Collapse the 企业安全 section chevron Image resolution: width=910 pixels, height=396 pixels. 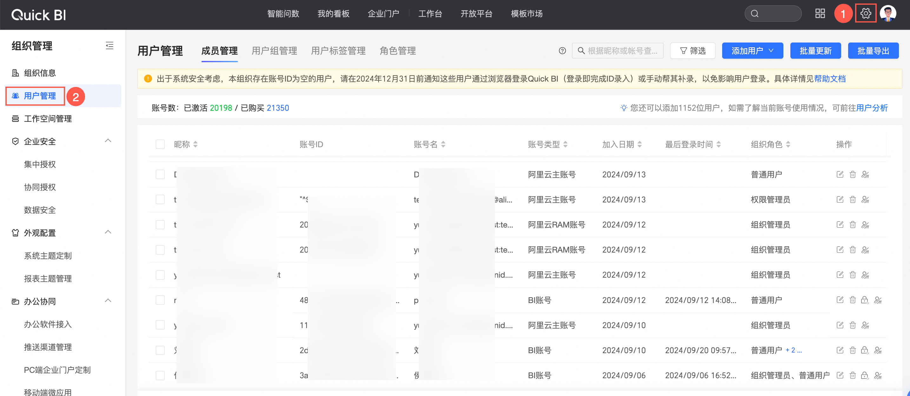click(x=108, y=141)
